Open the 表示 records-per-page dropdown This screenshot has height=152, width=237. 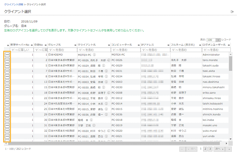click(214, 40)
